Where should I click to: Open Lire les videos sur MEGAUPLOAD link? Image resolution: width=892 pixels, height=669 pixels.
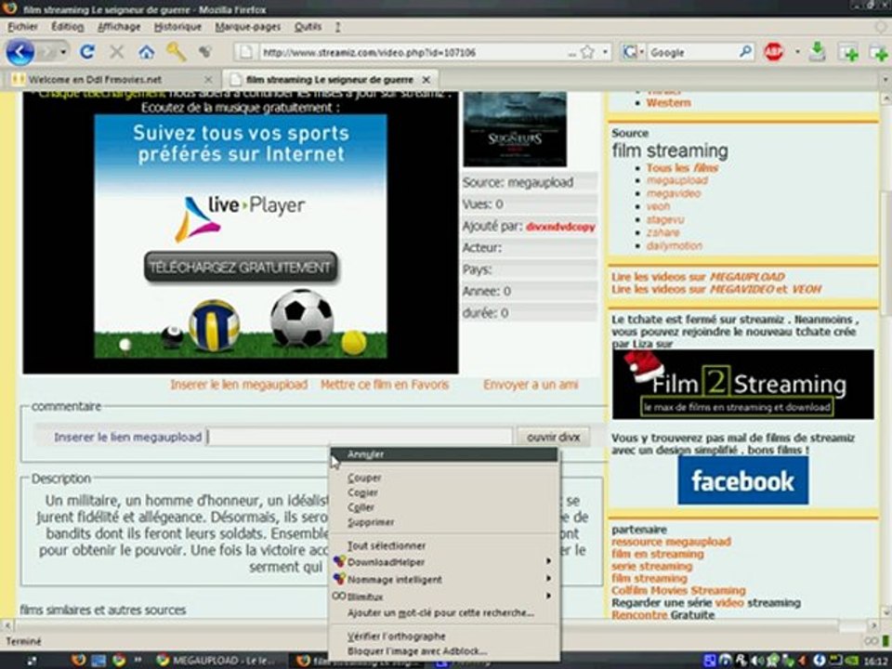(698, 277)
